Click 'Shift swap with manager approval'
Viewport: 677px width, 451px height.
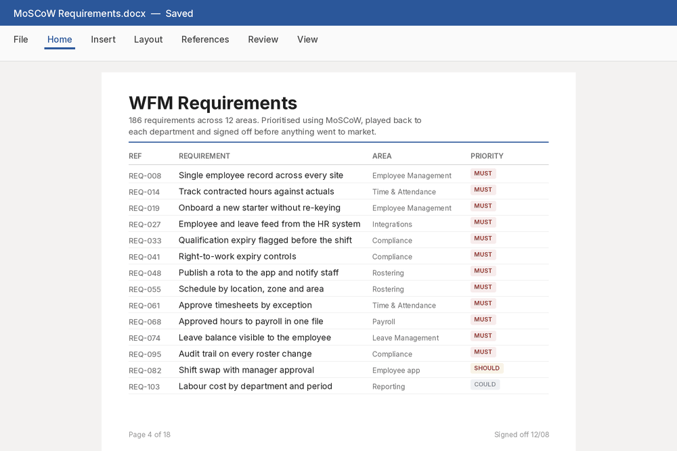pyautogui.click(x=246, y=371)
